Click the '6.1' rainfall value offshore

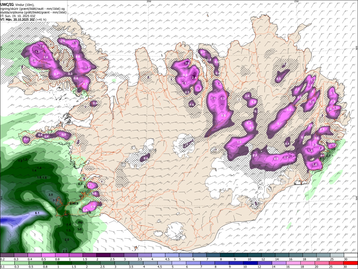pyautogui.click(x=37, y=213)
